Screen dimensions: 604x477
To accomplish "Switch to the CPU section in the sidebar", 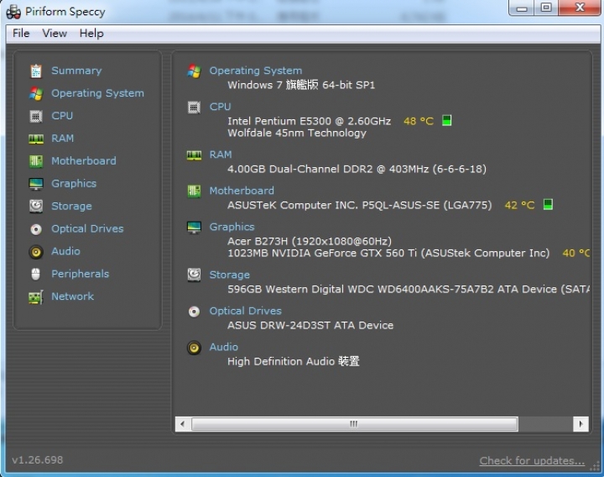I will tap(62, 116).
